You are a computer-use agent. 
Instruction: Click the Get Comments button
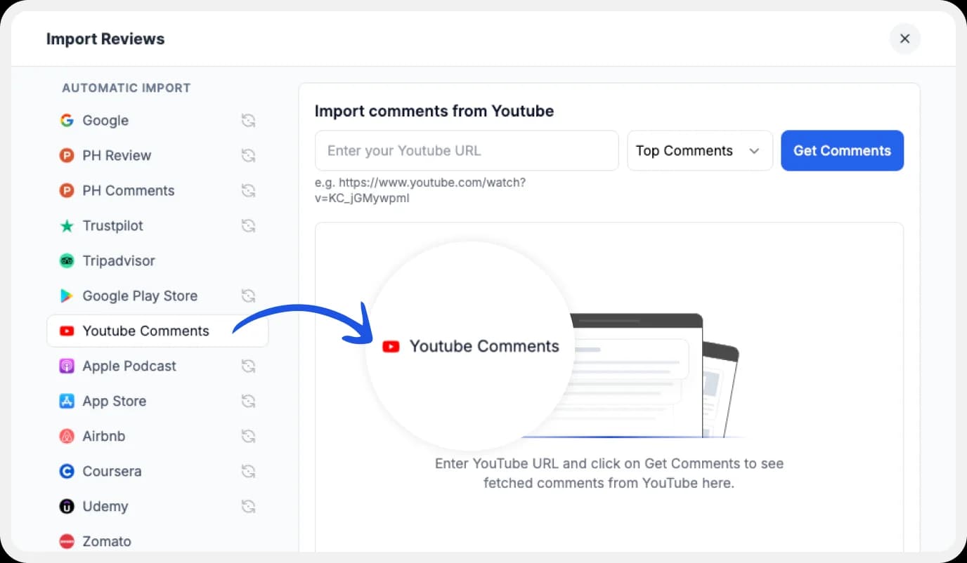coord(842,150)
